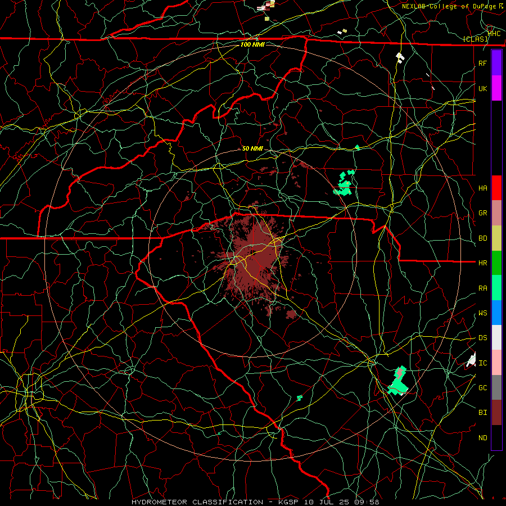The image size is (506, 506).
Task: Click the DS legend label
Action: coord(482,338)
